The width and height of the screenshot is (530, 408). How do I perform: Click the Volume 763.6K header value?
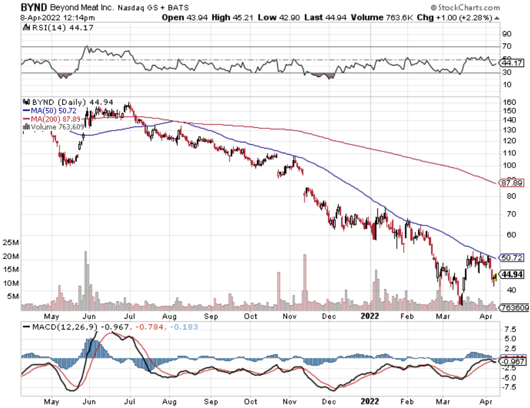[382, 18]
